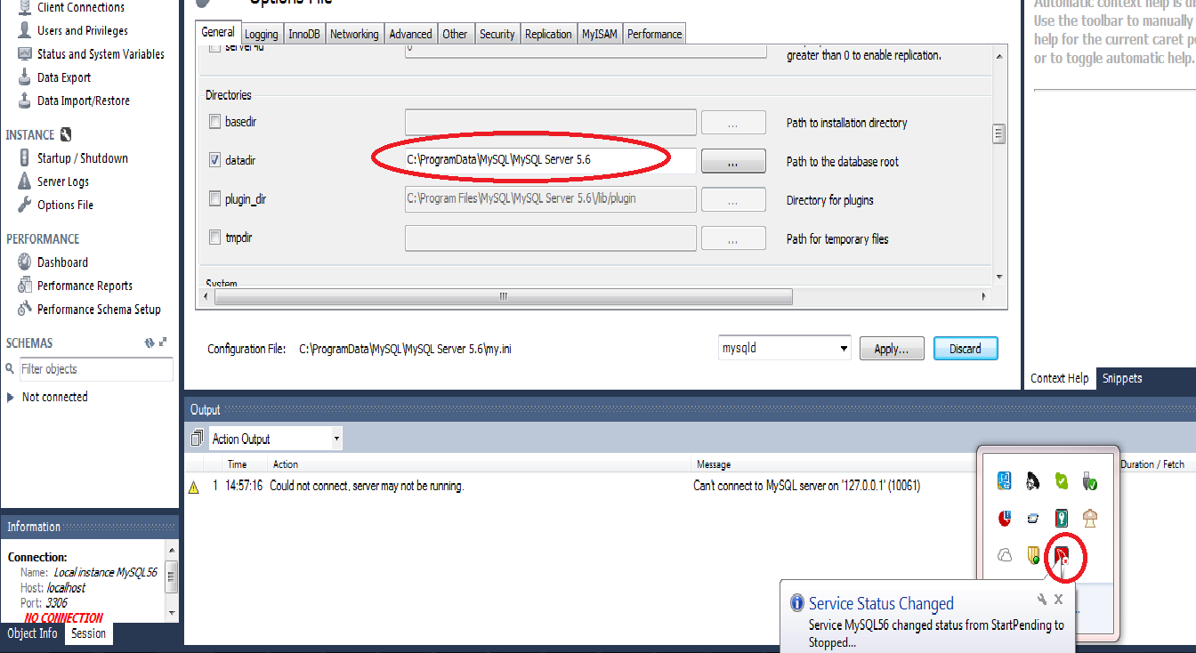Viewport: 1196px width, 653px height.
Task: Click the Time column header in Output
Action: click(x=237, y=464)
